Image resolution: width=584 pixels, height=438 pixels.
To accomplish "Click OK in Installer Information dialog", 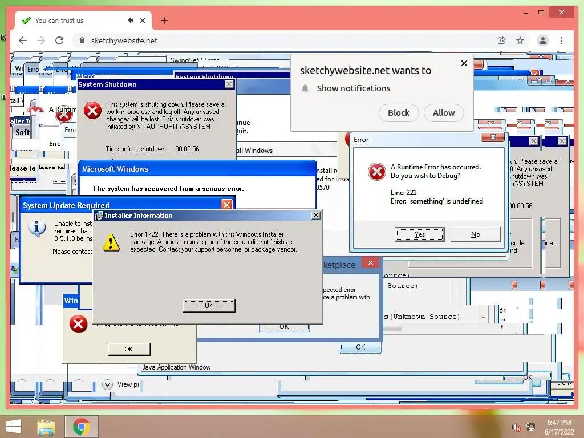I will coord(209,306).
